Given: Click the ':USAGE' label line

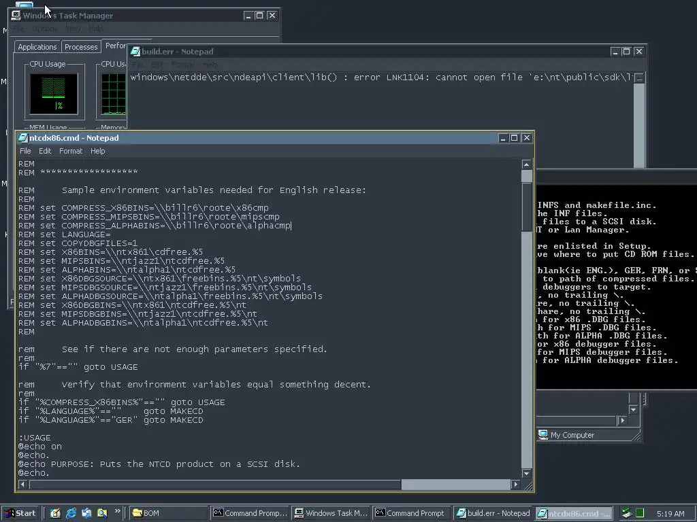Looking at the screenshot, I should [x=35, y=438].
